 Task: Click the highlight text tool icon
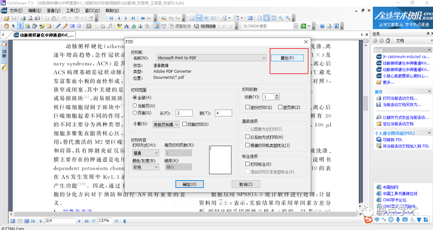tap(119, 26)
